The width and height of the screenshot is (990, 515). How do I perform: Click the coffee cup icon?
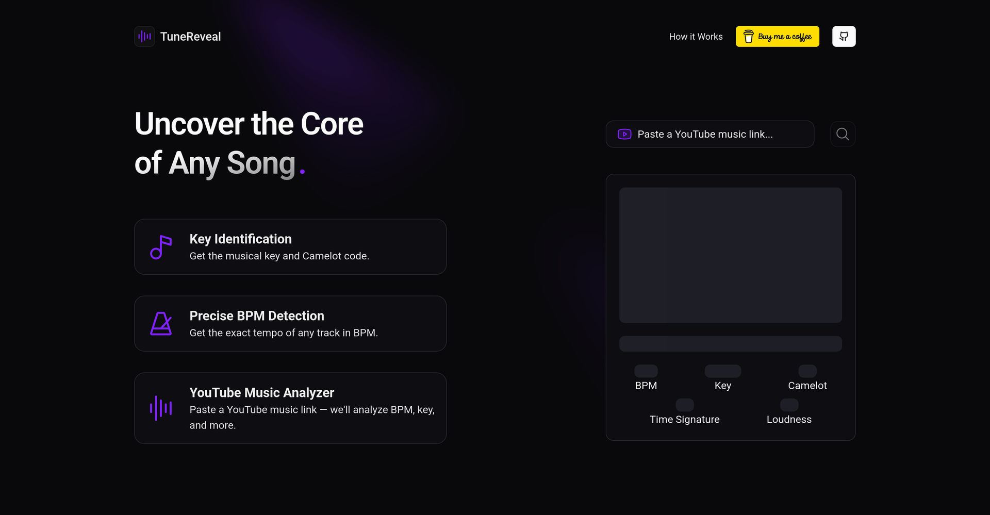pos(748,37)
